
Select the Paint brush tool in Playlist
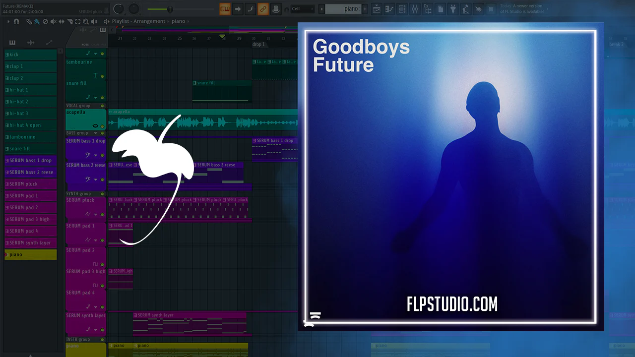37,21
